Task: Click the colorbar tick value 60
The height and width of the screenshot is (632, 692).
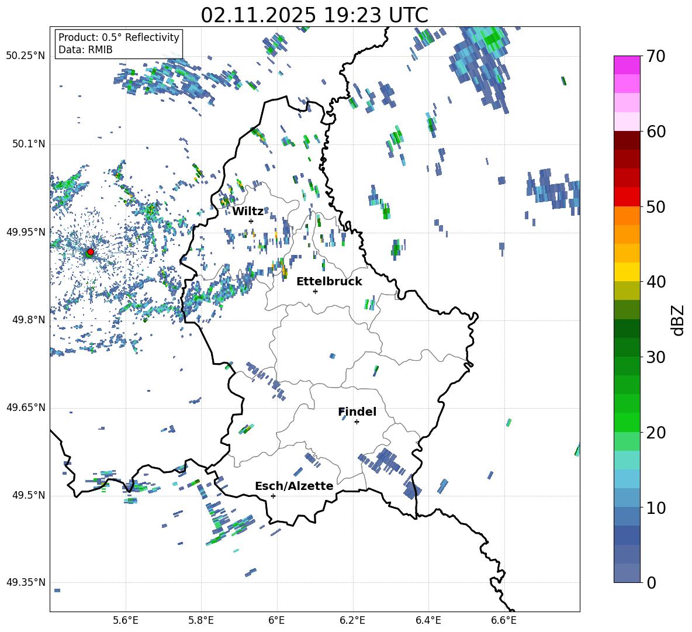Action: (x=656, y=132)
